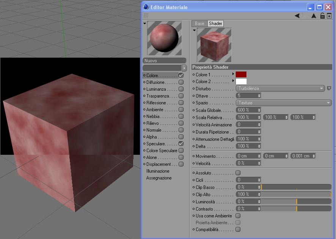Expand the Colore 1 disclosure triangle

pyautogui.click(x=233, y=74)
